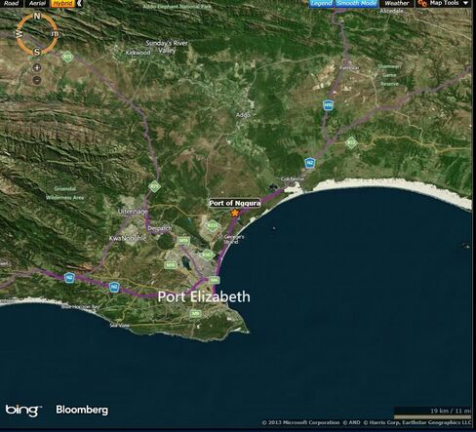Click the zoom out minus button

[37, 80]
